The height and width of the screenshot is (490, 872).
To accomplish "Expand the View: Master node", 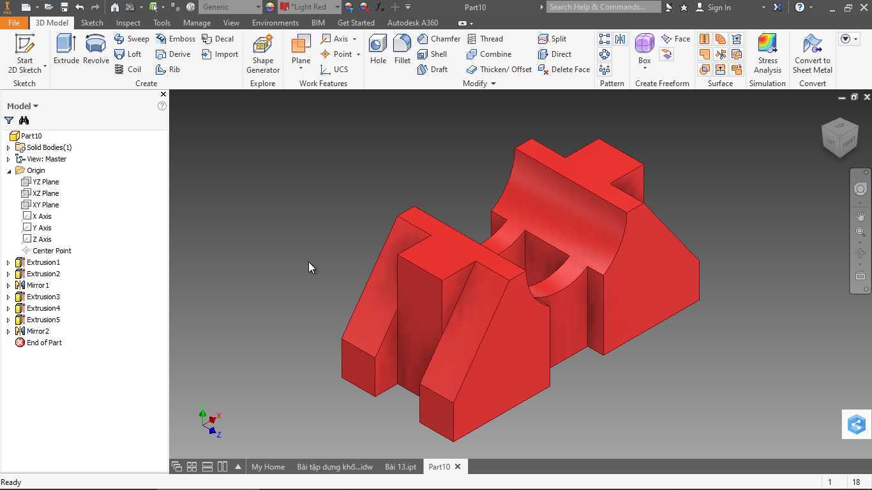I will tap(8, 159).
